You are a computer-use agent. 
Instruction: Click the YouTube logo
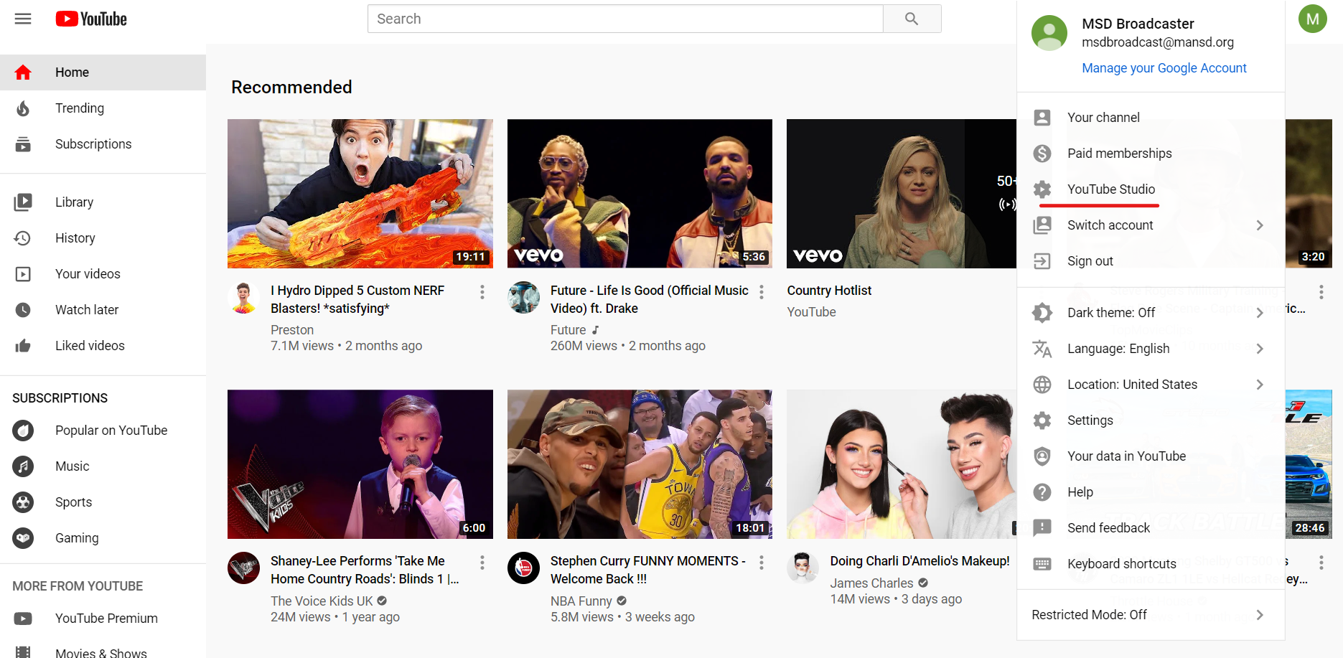[91, 19]
